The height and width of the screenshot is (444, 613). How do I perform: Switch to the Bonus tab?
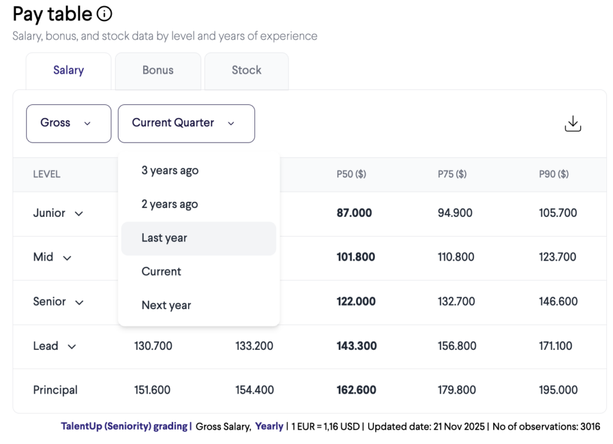click(158, 70)
